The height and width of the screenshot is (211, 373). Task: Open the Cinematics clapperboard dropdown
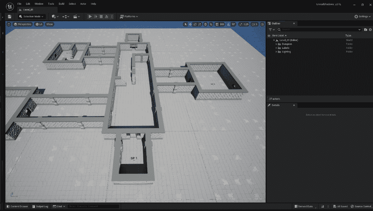[x=76, y=16]
